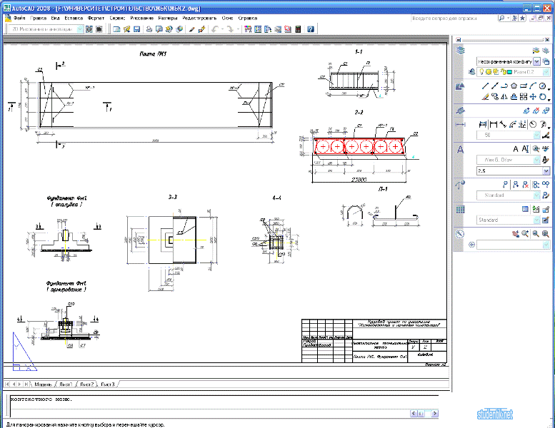Choose the Radius dimension tool

tap(533, 124)
